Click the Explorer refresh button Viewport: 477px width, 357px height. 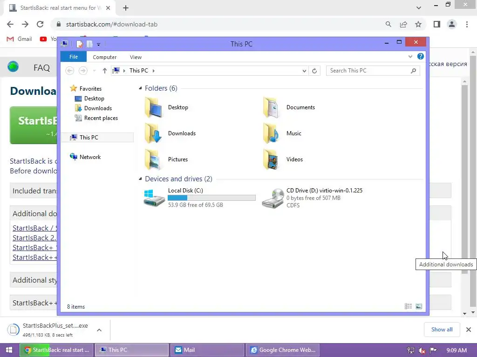(x=314, y=71)
